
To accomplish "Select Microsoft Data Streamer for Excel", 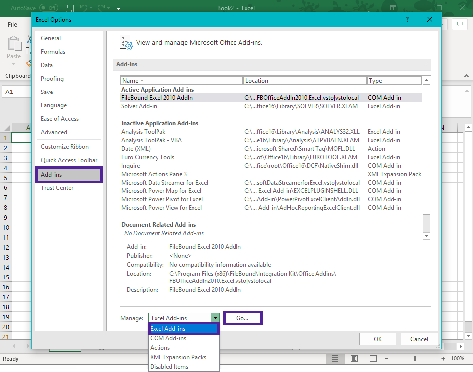I will 271,183.
